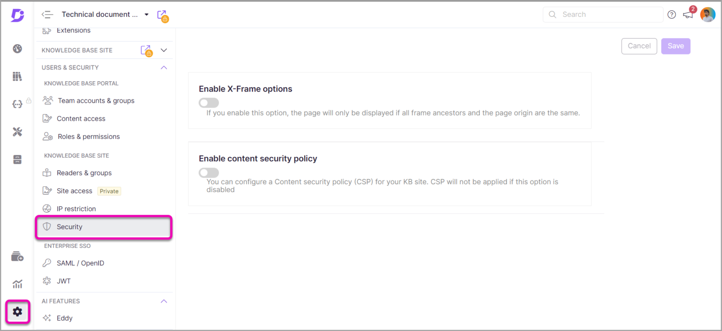Click the Save button

tap(675, 46)
